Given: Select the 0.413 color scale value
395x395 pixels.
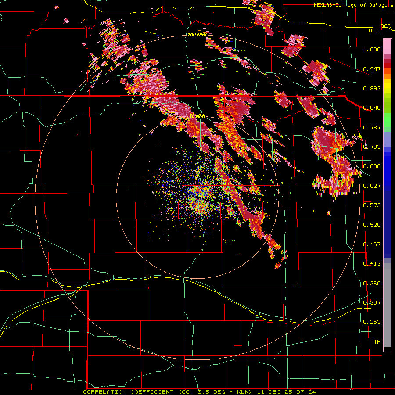Looking at the screenshot, I should [372, 263].
